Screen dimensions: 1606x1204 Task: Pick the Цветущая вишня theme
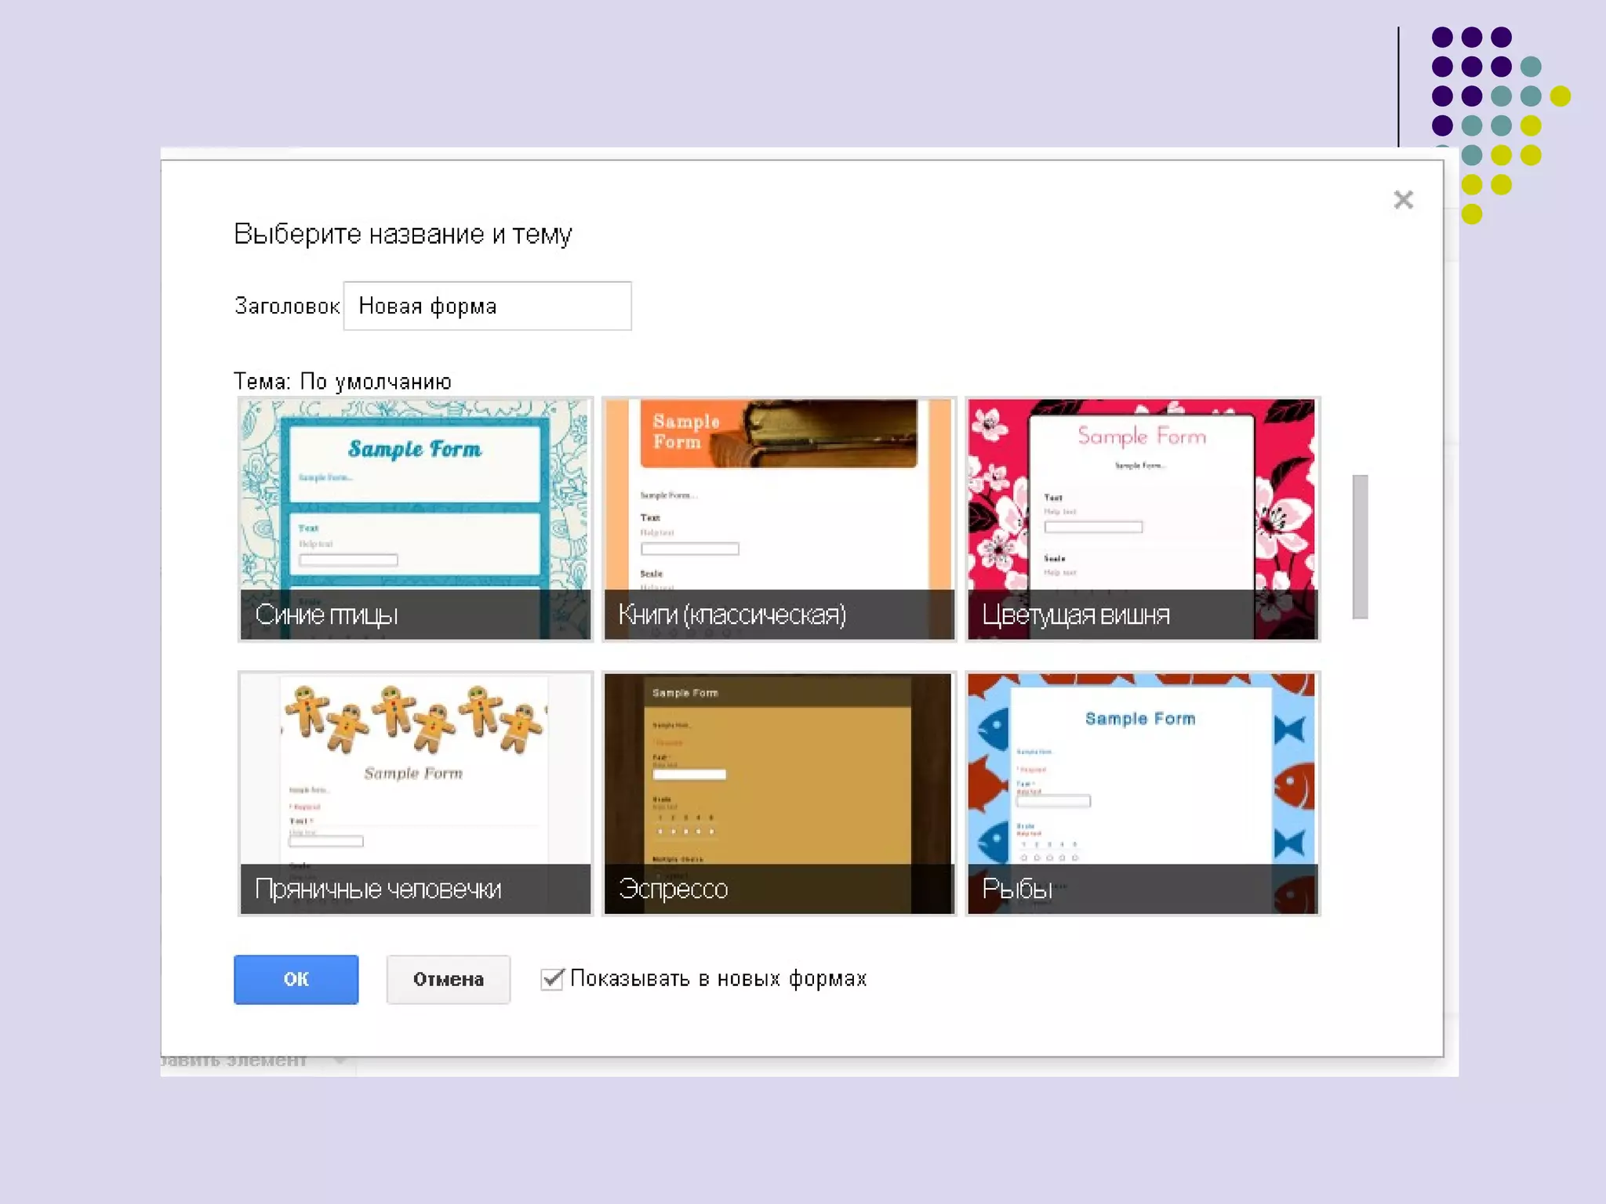(1142, 502)
